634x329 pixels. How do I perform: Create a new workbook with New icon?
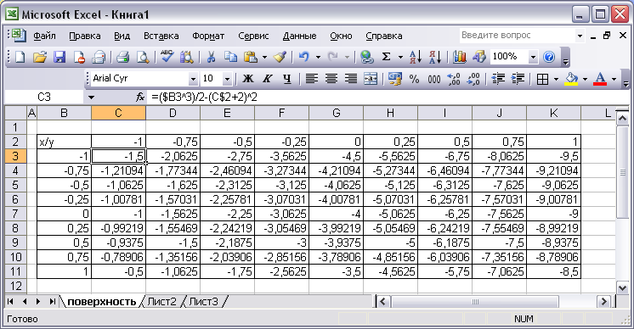(x=20, y=57)
